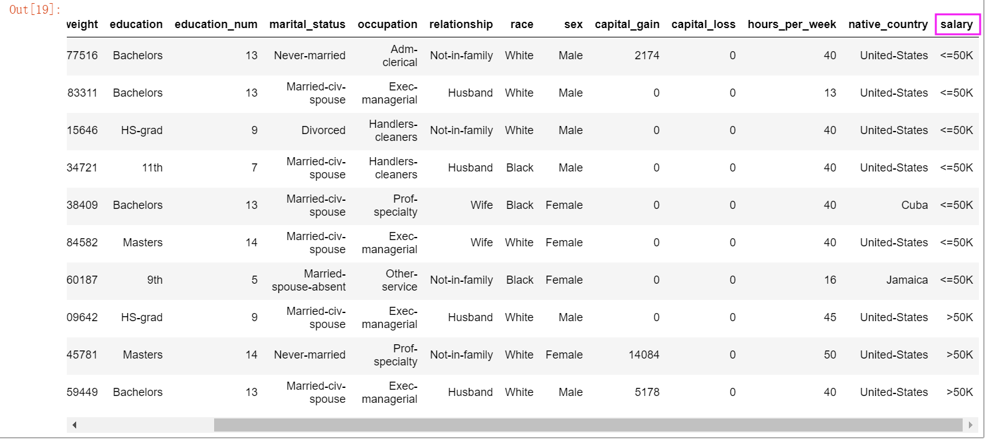Click >50K salary in the 59449 row
The height and width of the screenshot is (444, 997).
960,392
